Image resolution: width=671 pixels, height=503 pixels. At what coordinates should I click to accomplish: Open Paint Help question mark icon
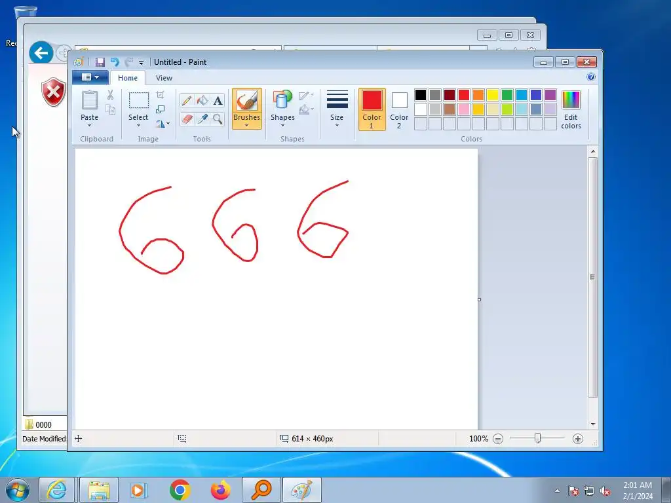pyautogui.click(x=591, y=77)
